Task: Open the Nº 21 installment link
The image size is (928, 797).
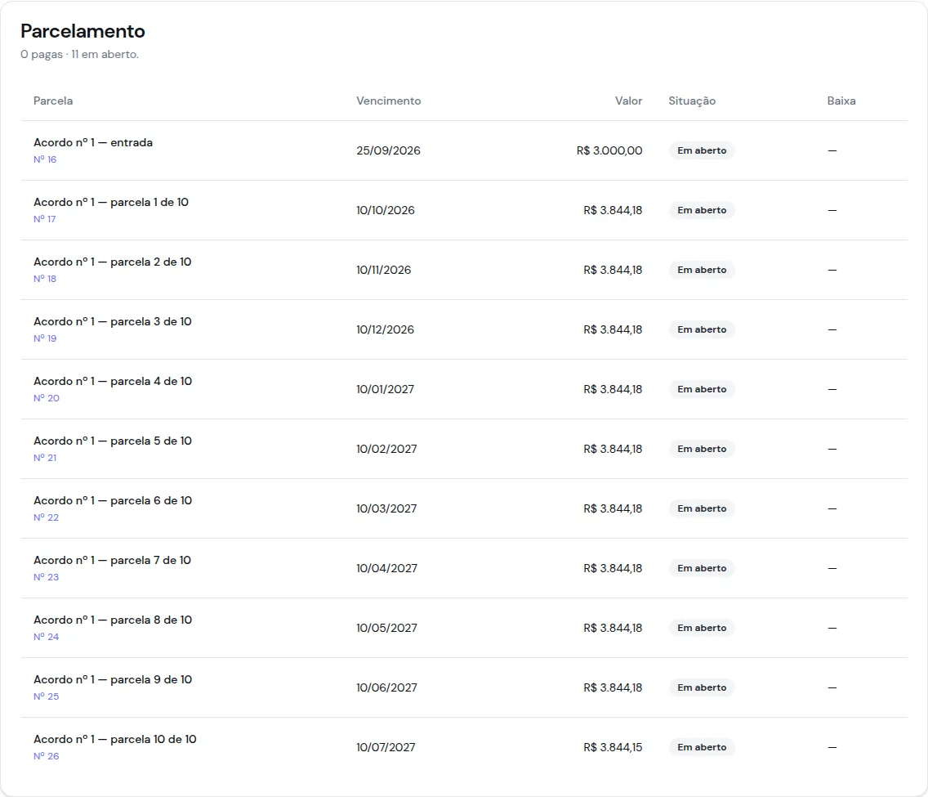Action: [x=45, y=458]
